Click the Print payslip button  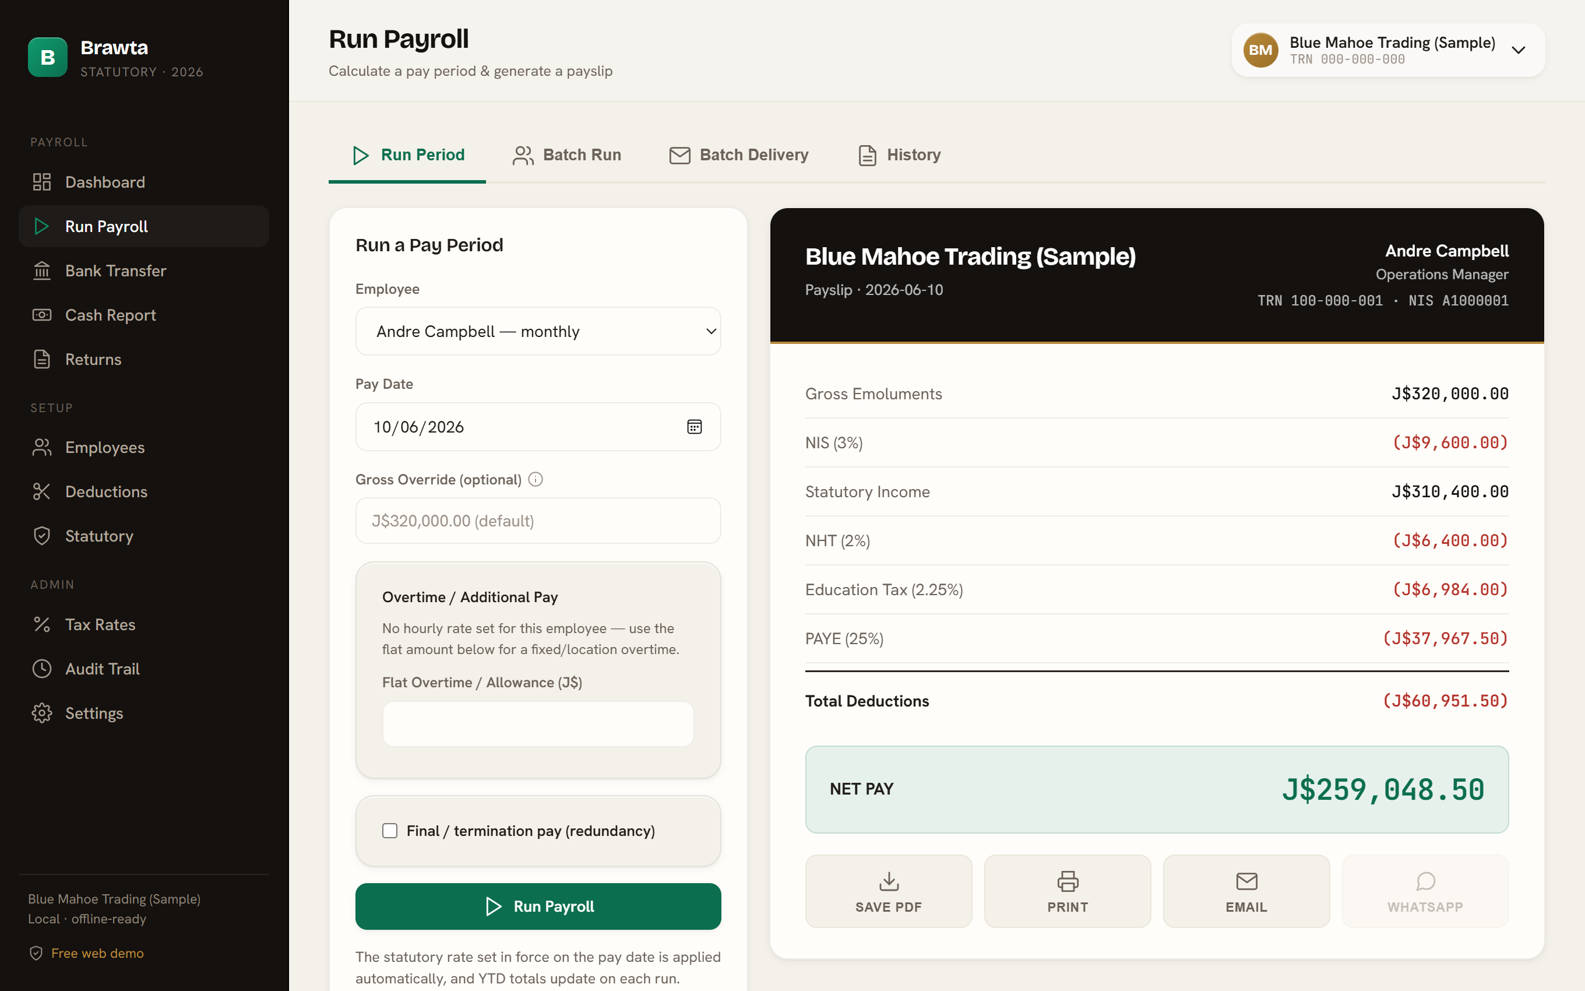(1067, 891)
